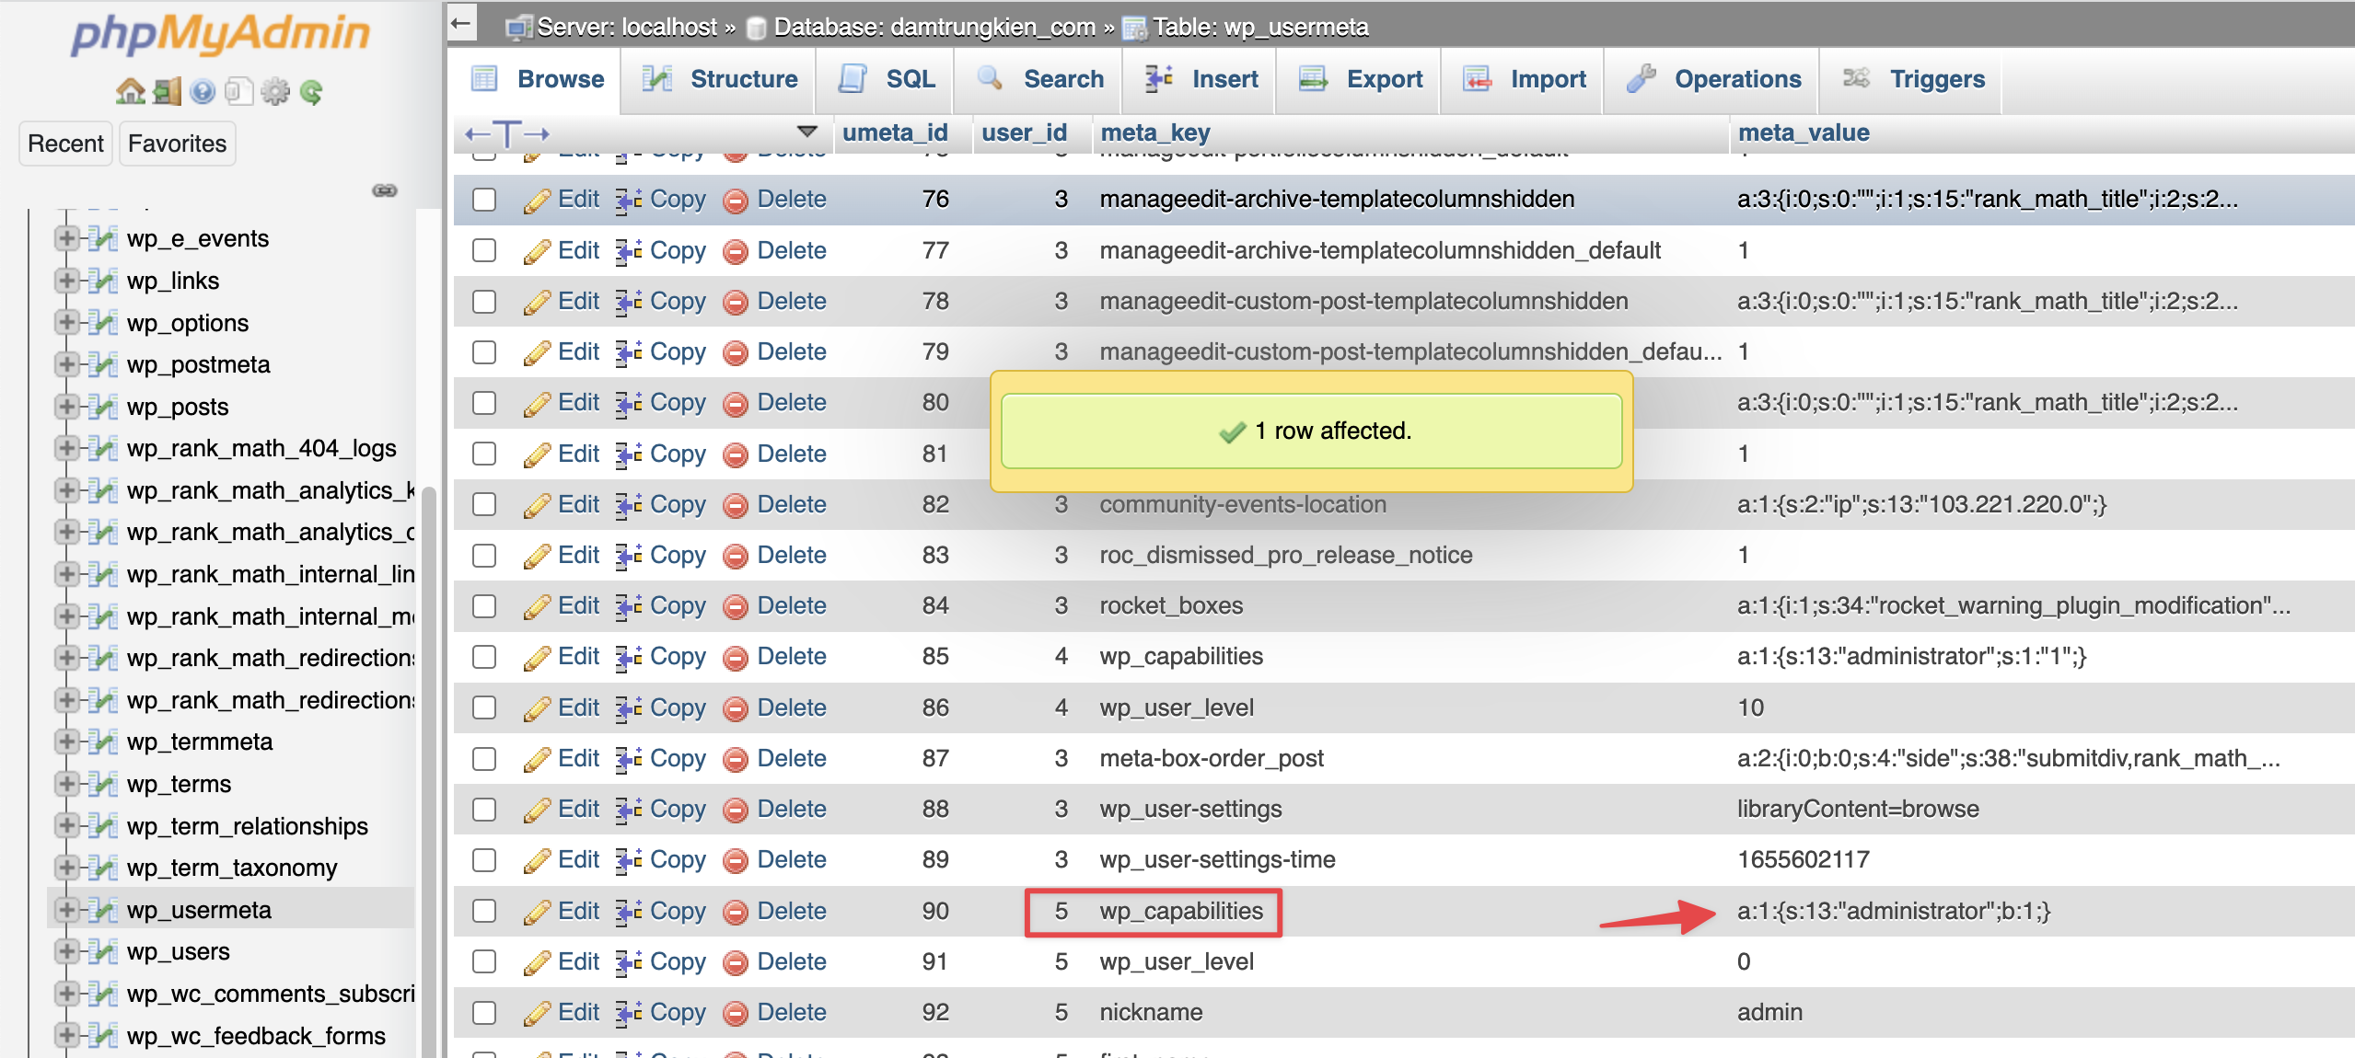Click the pencil edit icon for row 76
Viewport: 2355px width, 1058px height.
[537, 200]
